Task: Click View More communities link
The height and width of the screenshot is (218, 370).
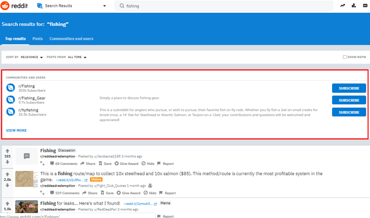Action: (16, 130)
